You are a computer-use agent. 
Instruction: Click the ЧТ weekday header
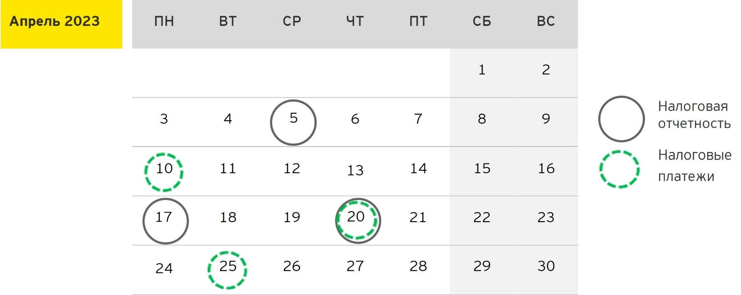[x=355, y=21]
